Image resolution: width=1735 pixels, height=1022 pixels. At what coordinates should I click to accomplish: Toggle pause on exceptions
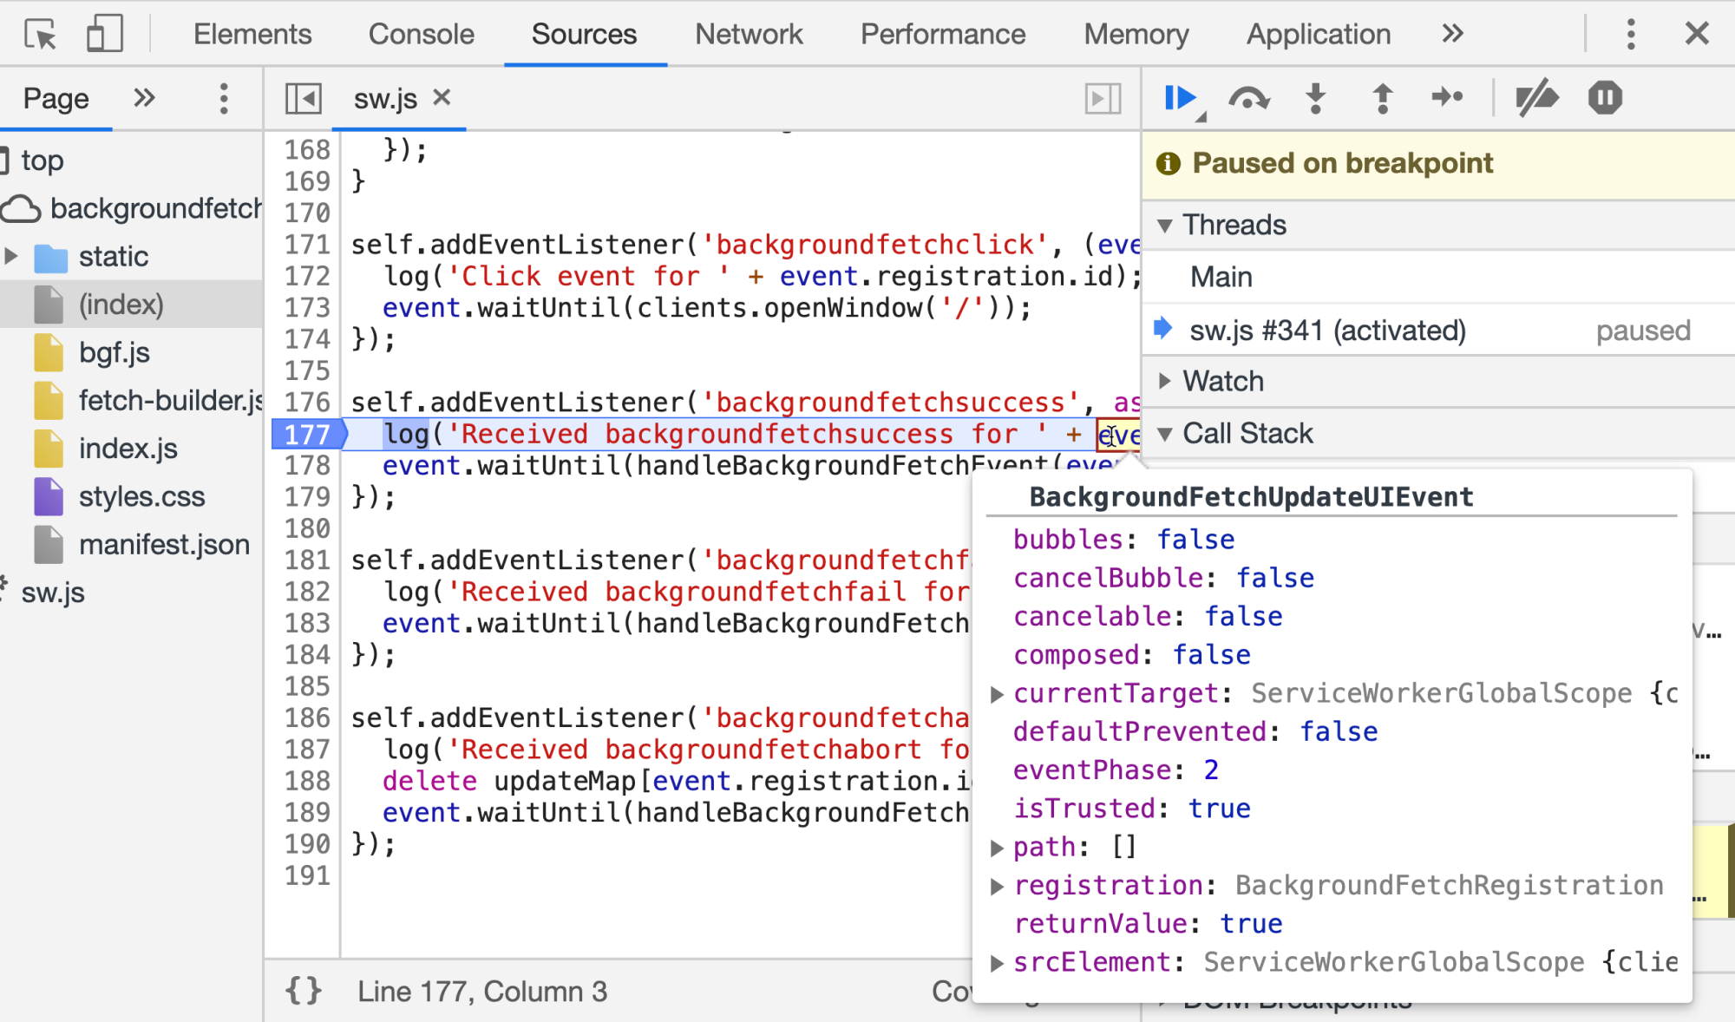(1605, 98)
